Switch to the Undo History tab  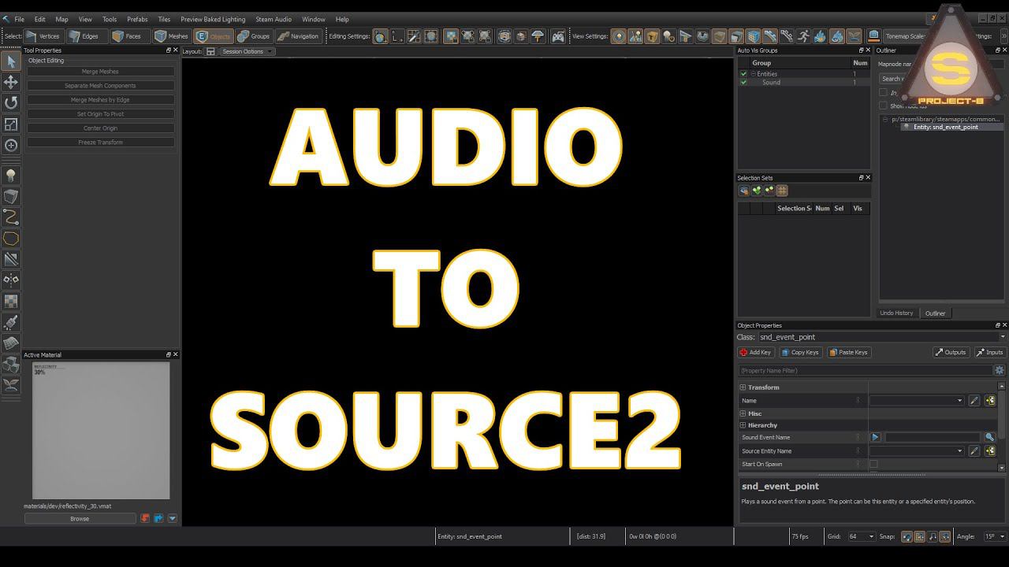[x=896, y=313]
